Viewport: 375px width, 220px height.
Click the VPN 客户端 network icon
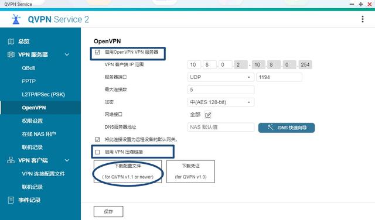click(x=11, y=160)
